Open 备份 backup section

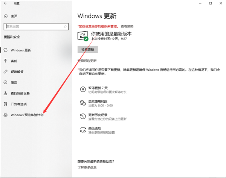14,61
